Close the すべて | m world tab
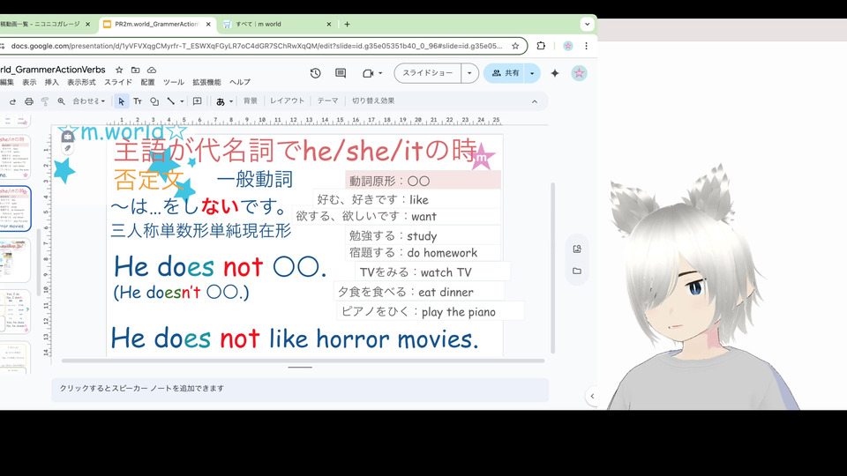This screenshot has height=476, width=847. point(329,25)
